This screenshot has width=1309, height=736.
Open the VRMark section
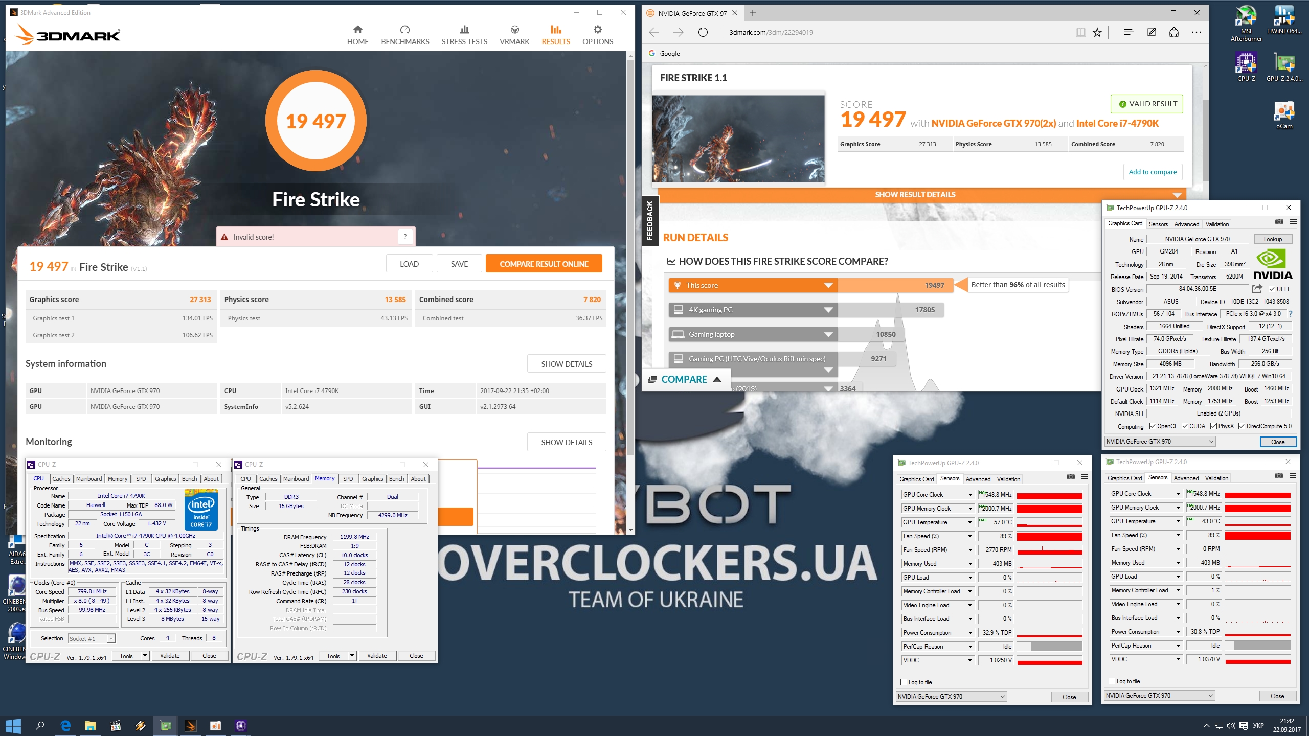pyautogui.click(x=514, y=35)
